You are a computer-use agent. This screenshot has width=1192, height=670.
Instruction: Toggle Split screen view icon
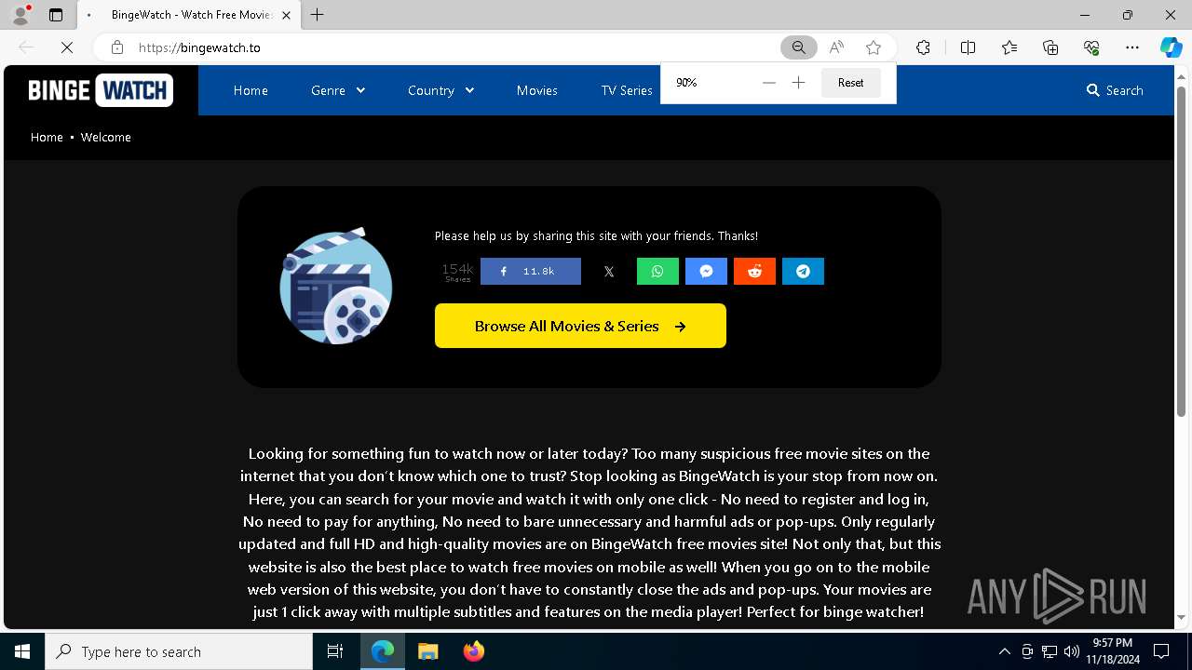click(x=968, y=47)
